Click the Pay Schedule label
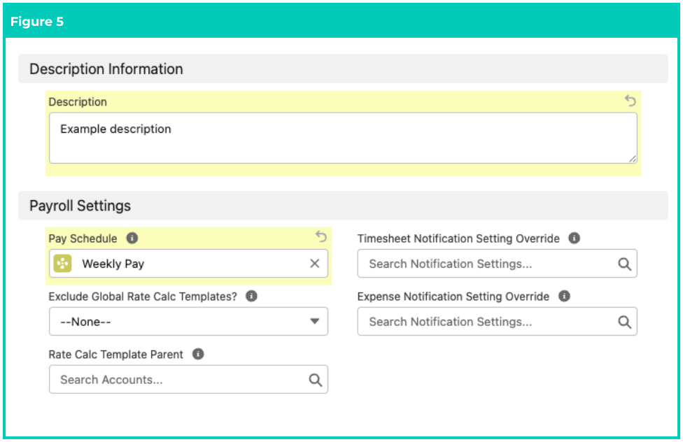This screenshot has height=442, width=683. [x=83, y=238]
